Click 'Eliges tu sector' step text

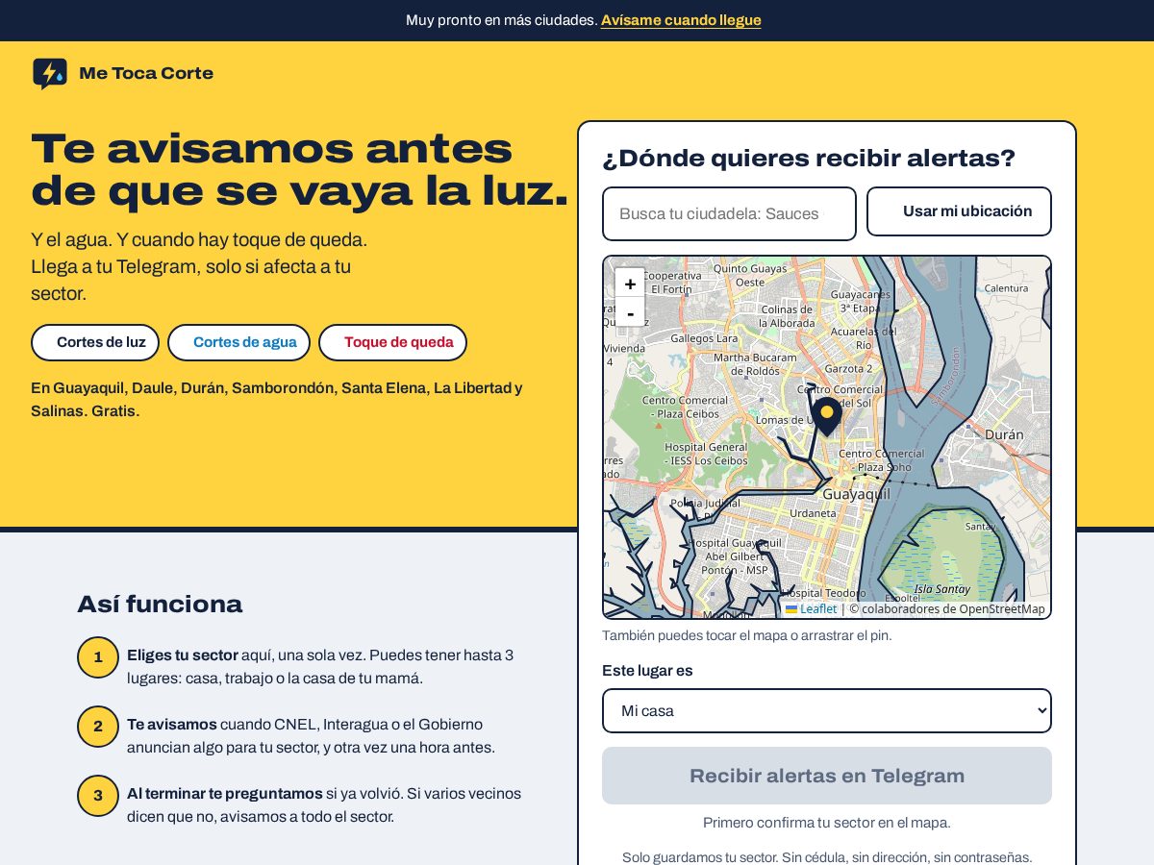[183, 655]
